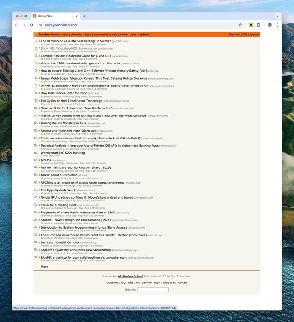
Task: Bookmark this page with the star icon
Action: point(240,25)
